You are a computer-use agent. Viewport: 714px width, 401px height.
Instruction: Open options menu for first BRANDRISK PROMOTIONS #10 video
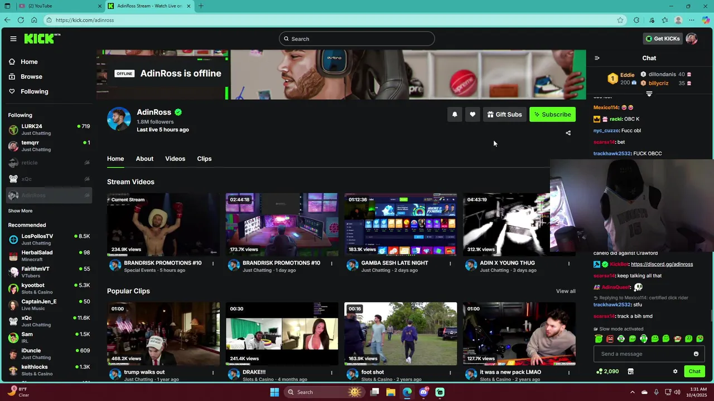(213, 263)
